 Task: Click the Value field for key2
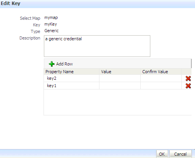pyautogui.click(x=120, y=78)
